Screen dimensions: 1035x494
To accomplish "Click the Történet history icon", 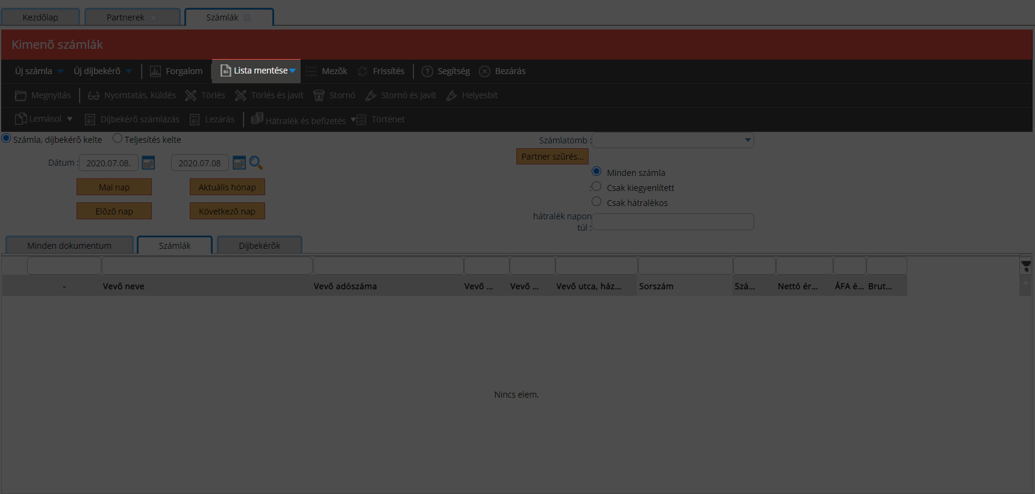I will pos(361,119).
